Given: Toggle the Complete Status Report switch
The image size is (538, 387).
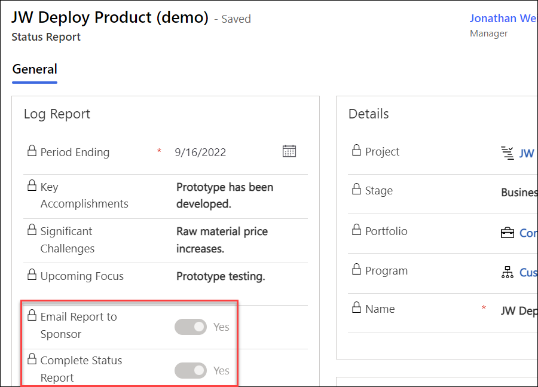Looking at the screenshot, I should pyautogui.click(x=191, y=371).
